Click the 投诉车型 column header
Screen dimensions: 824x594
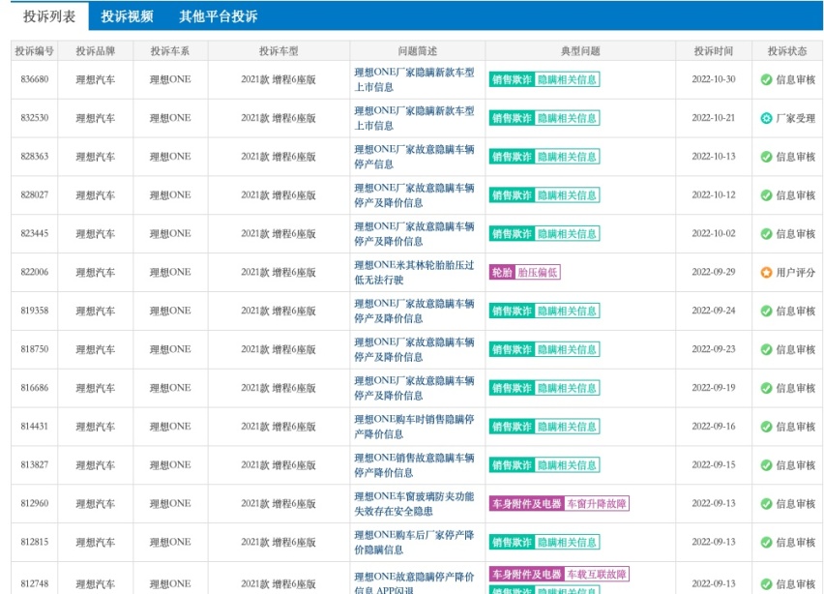tap(279, 51)
